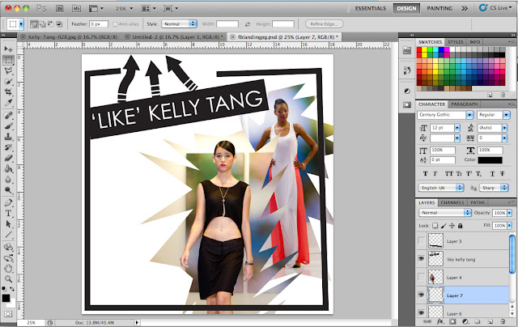Hide the 'like kelly tang' layer
The height and width of the screenshot is (327, 518).
coord(422,259)
